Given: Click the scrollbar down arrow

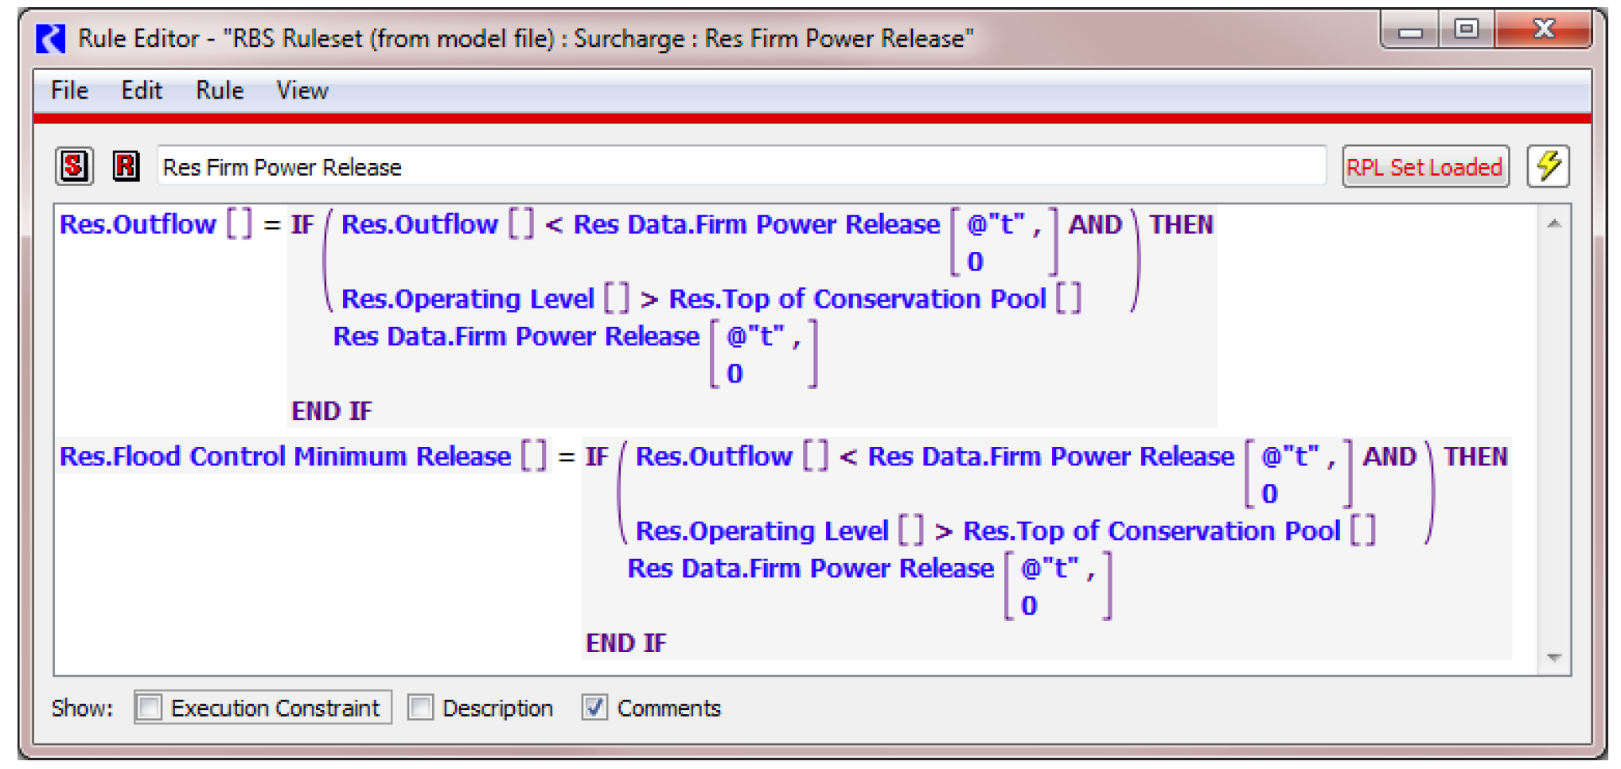Looking at the screenshot, I should [x=1553, y=658].
